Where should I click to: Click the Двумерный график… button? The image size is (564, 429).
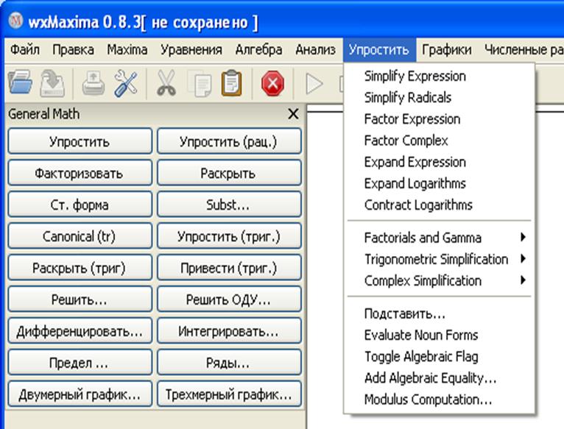click(80, 394)
